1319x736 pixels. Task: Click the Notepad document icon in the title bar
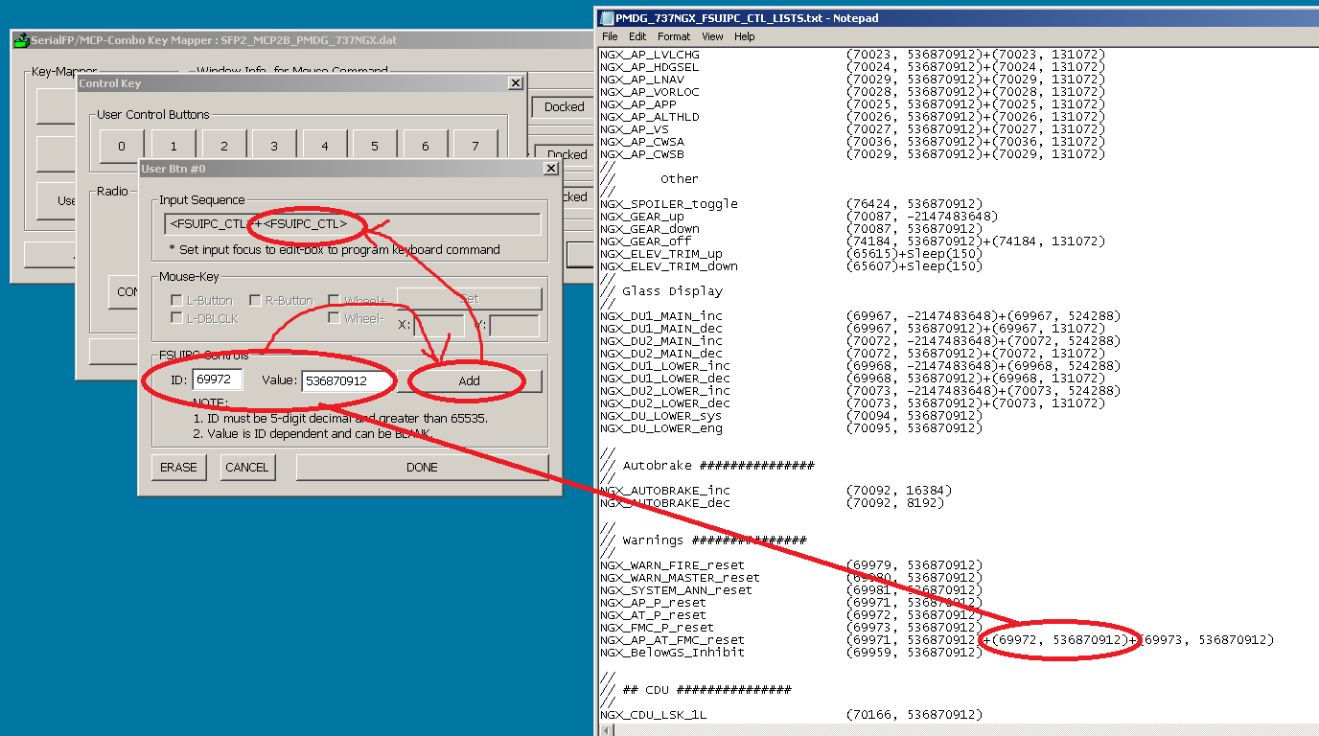[x=607, y=17]
